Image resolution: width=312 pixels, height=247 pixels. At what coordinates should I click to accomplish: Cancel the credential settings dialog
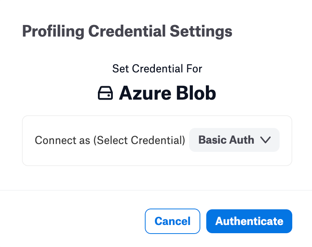172,221
